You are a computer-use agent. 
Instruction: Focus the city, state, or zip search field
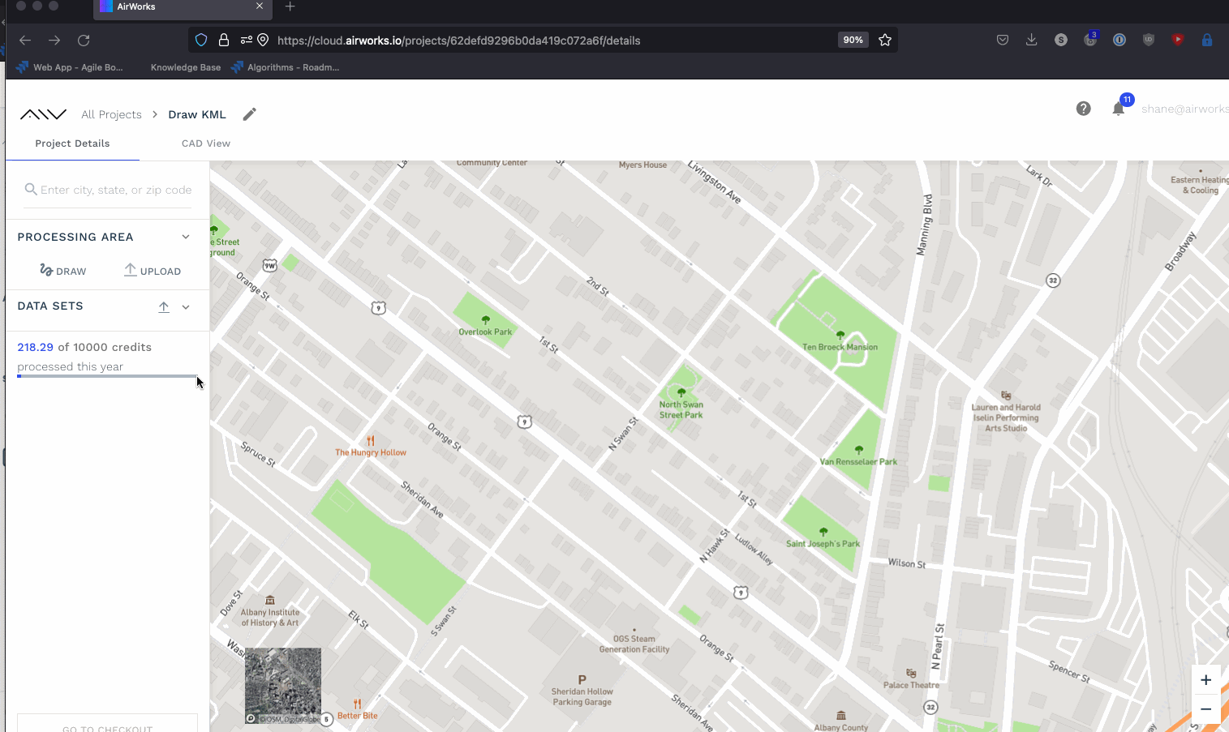[109, 190]
